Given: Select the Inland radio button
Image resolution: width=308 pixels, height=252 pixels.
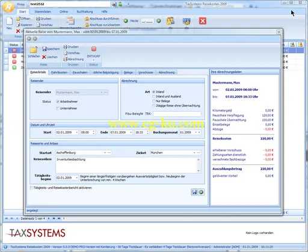Looking at the screenshot, I should point(154,92).
